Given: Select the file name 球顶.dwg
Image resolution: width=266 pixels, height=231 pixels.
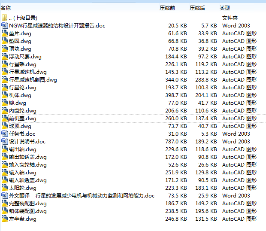Looking at the screenshot, I should (20, 126).
